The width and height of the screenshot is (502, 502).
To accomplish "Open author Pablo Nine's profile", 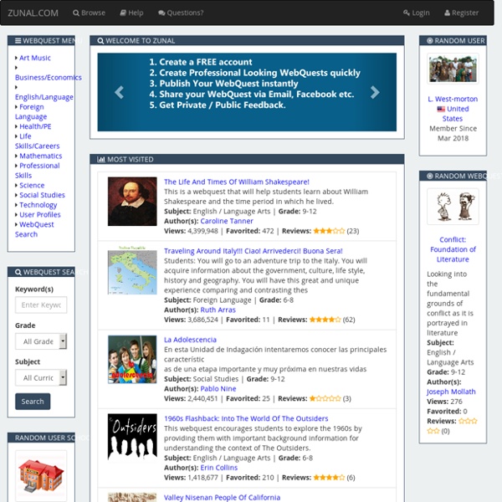I will pos(218,389).
